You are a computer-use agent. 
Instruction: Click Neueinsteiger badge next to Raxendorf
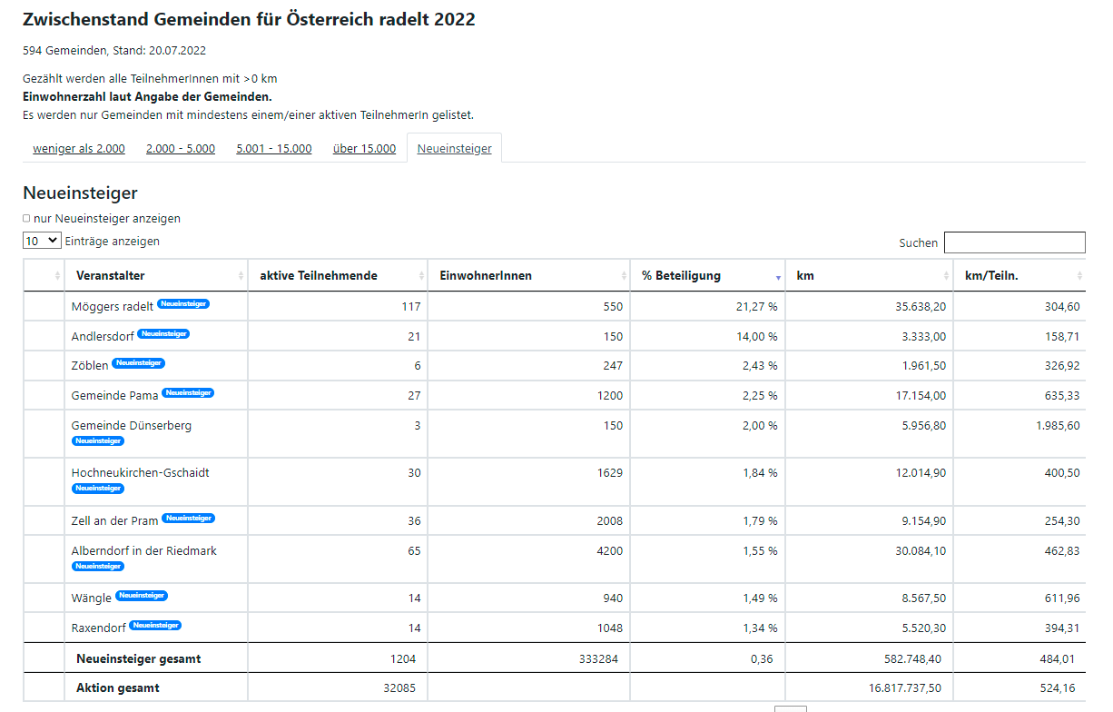(155, 626)
